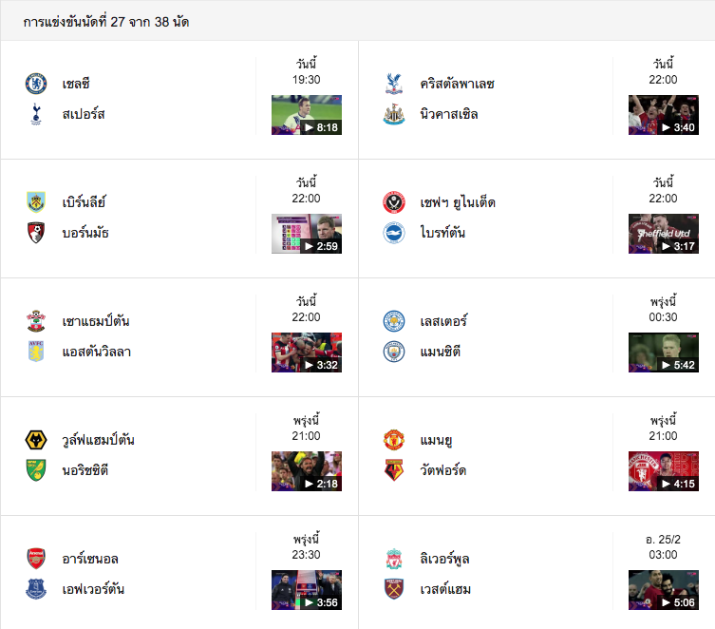Play the 5:42 Leicester vs Man City video
The image size is (715, 629).
[x=664, y=353]
